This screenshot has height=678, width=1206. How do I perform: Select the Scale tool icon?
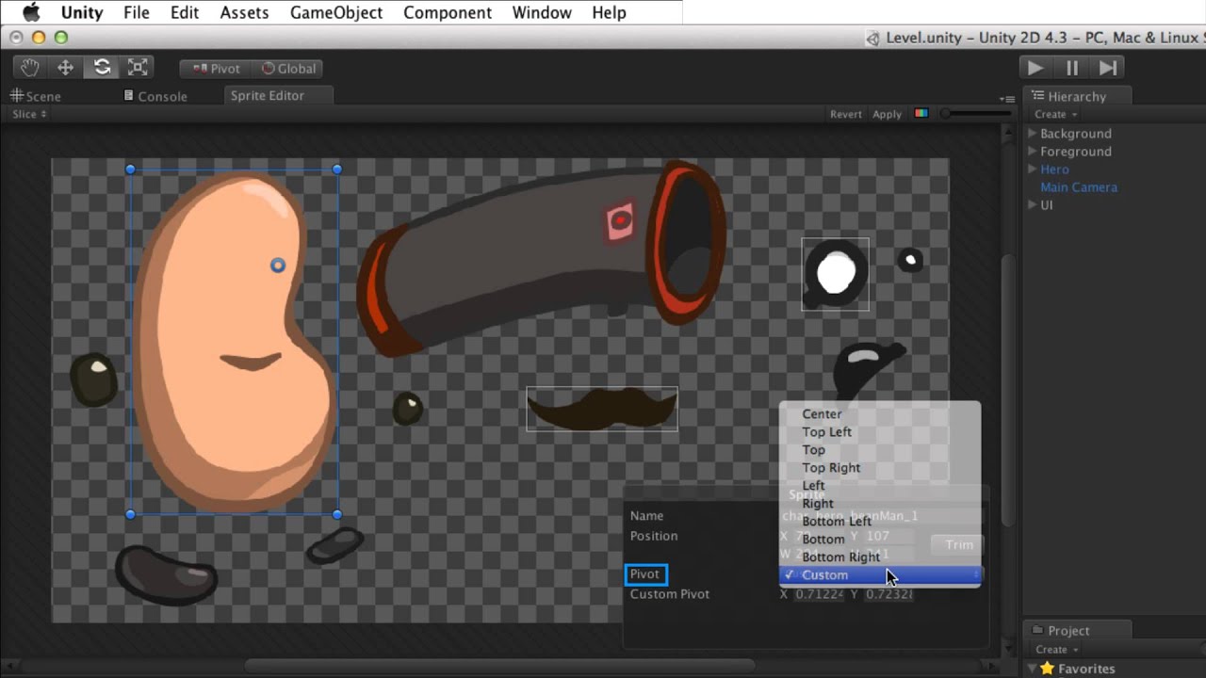(138, 68)
